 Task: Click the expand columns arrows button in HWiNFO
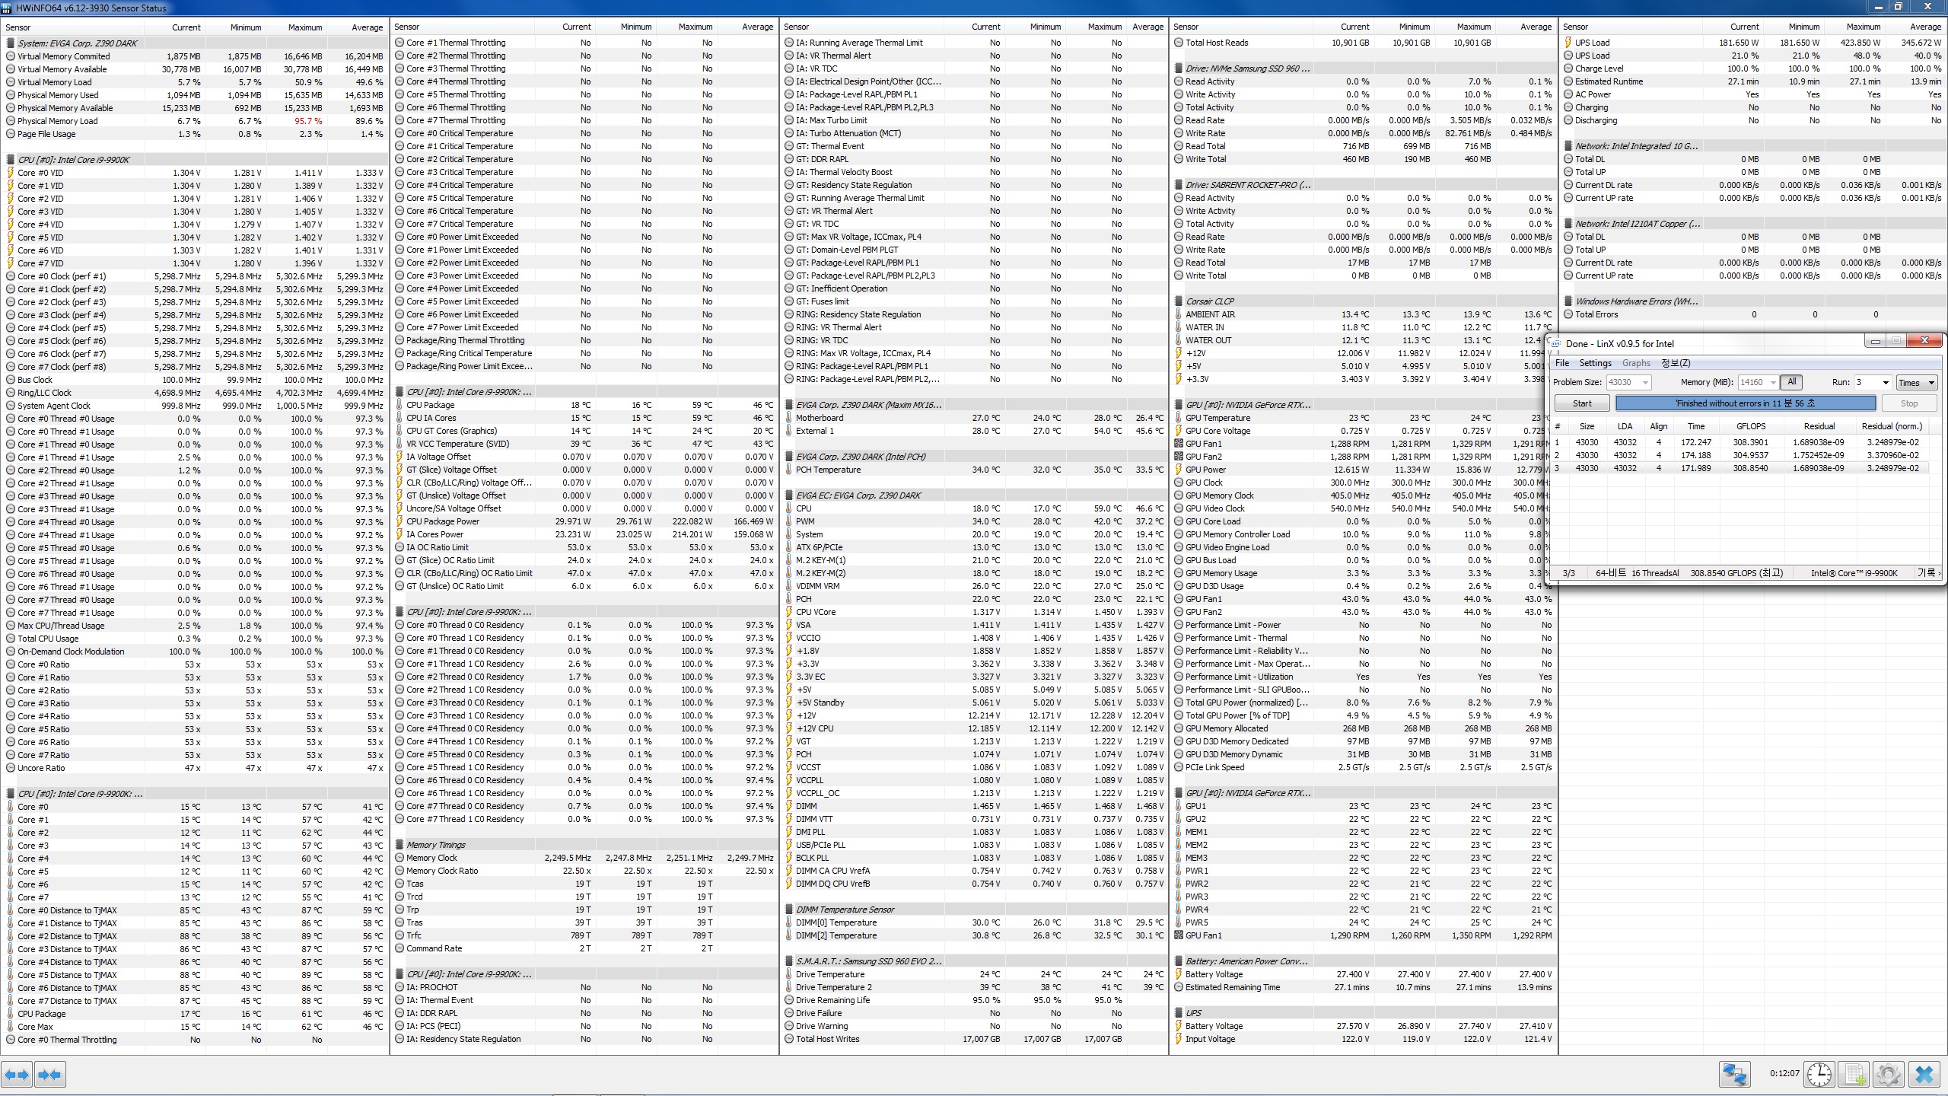pyautogui.click(x=17, y=1075)
